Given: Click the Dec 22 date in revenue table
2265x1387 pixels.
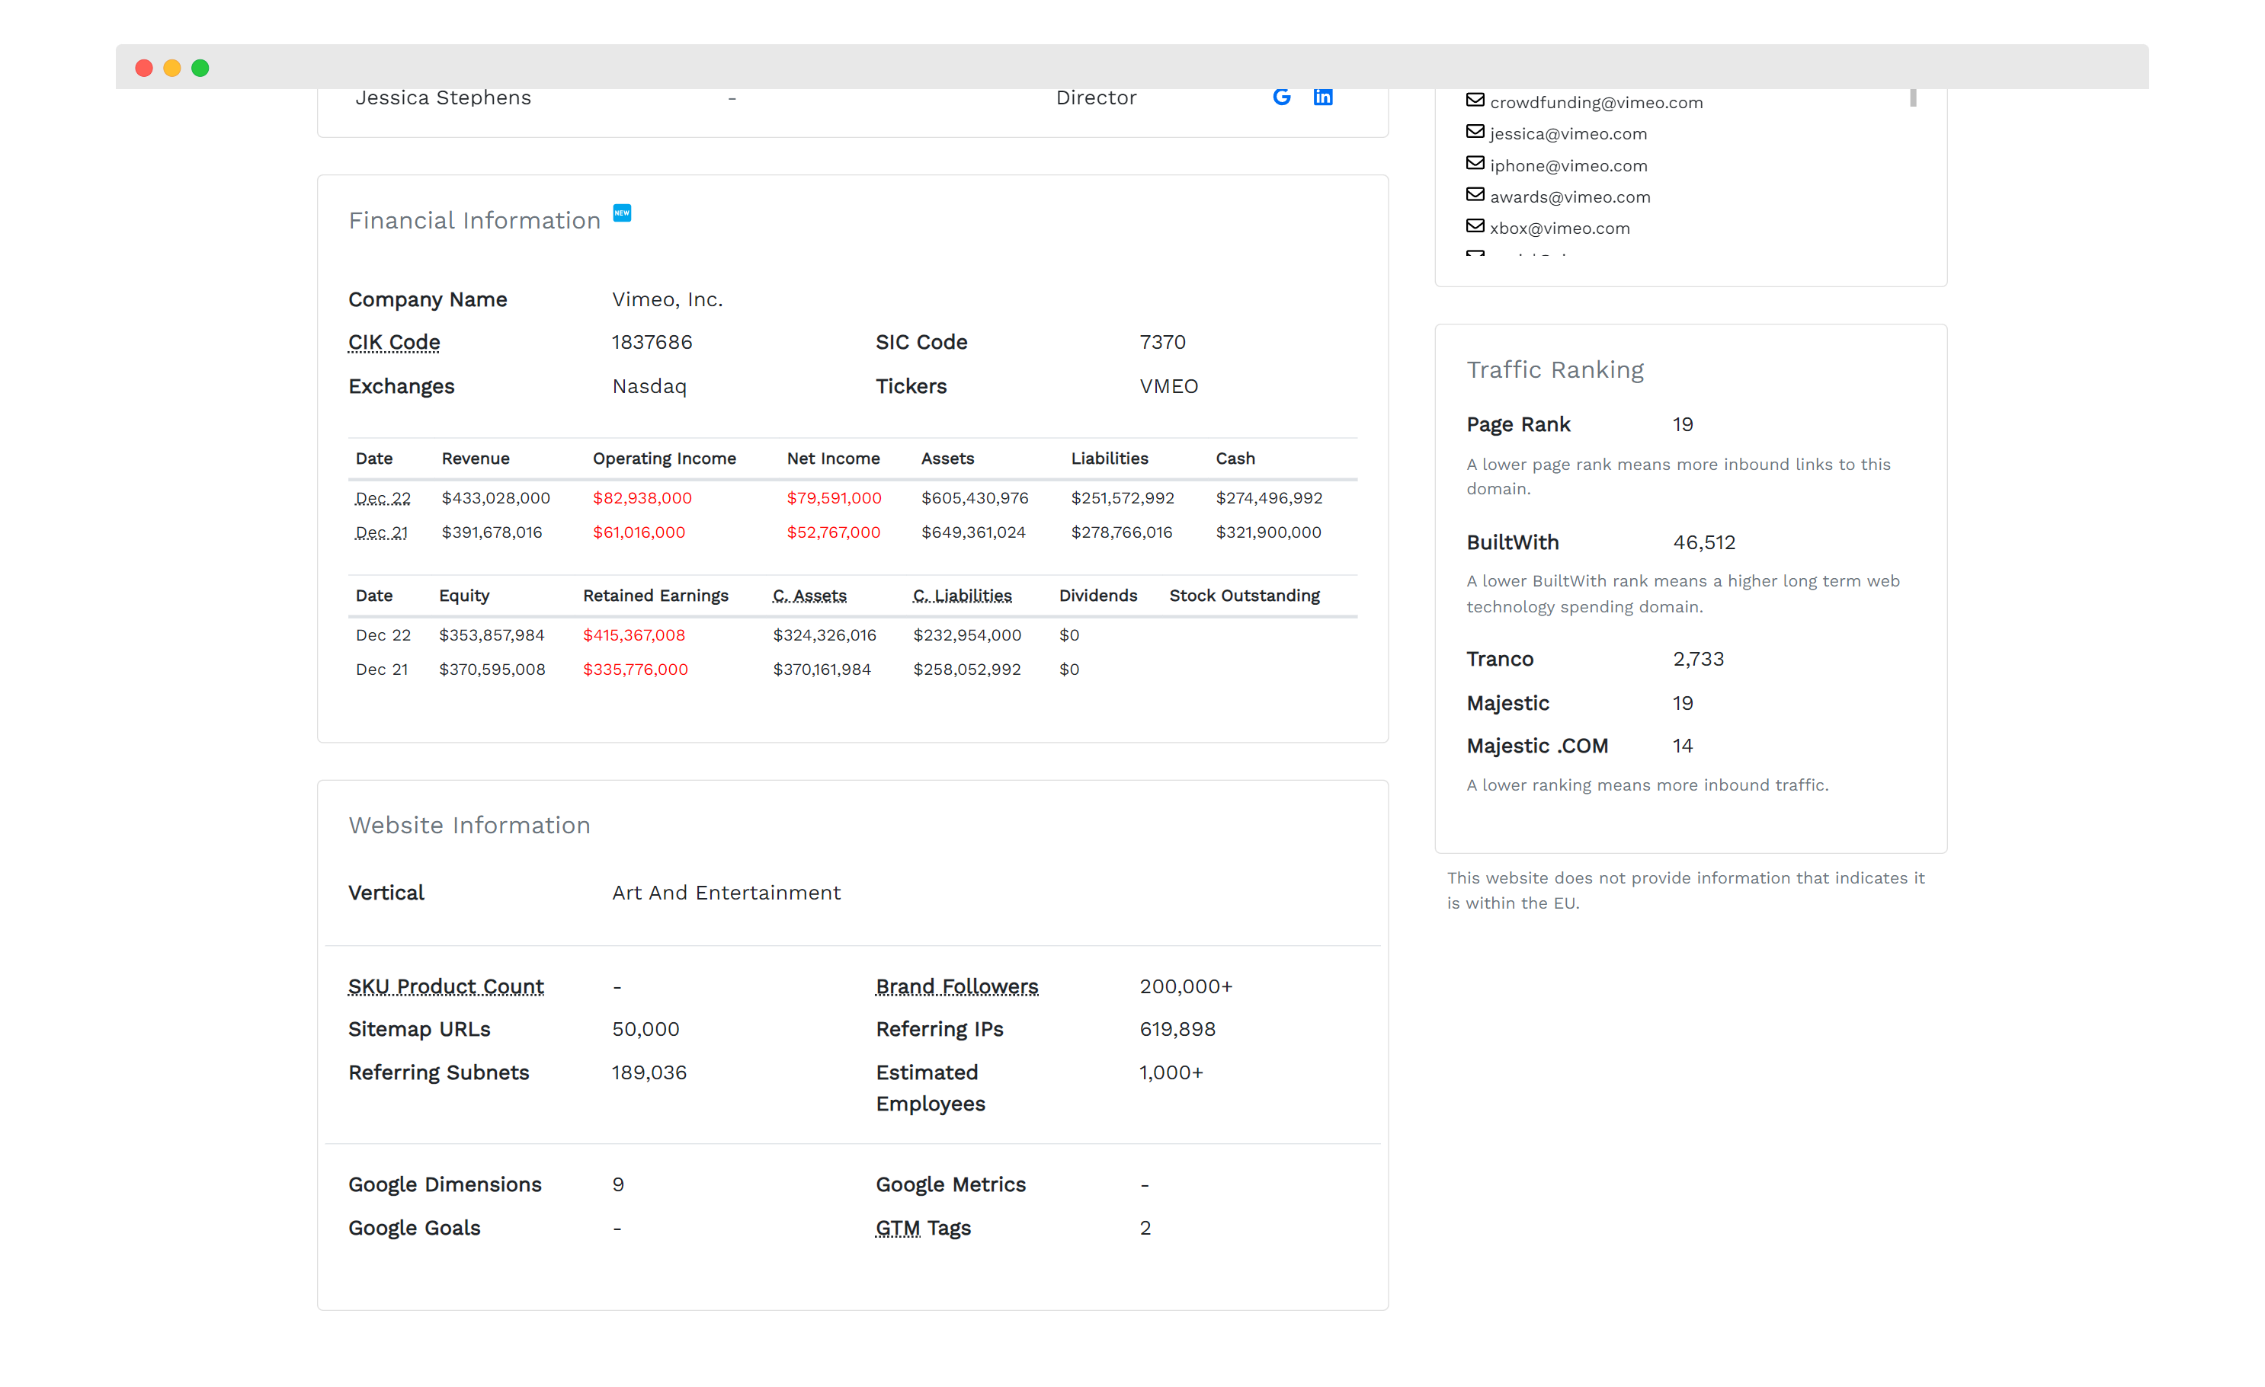Looking at the screenshot, I should click(x=383, y=498).
